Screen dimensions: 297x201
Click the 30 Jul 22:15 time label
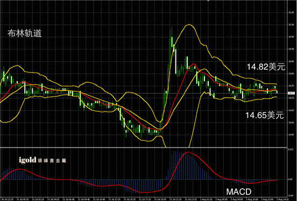8,199
